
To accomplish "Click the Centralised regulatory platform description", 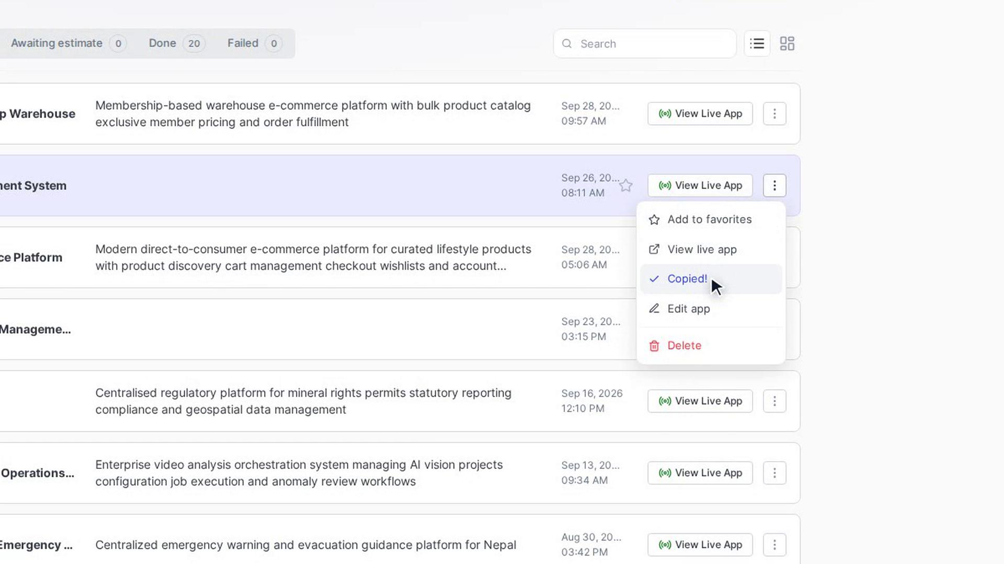I will coord(303,401).
